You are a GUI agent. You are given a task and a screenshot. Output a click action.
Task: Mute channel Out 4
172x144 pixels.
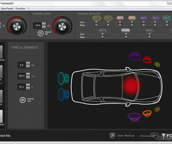tap(132, 25)
